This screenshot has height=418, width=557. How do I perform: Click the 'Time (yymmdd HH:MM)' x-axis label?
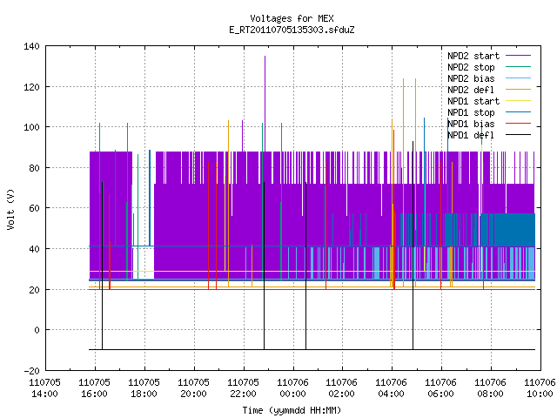[x=292, y=410]
